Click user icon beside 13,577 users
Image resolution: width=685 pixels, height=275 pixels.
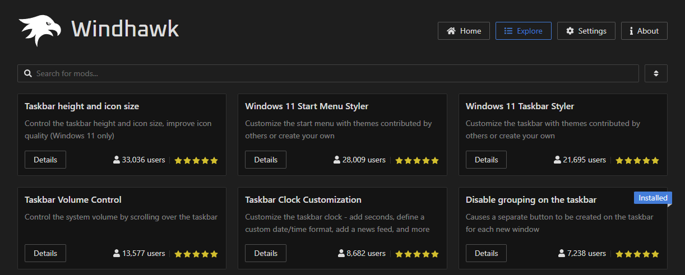click(117, 253)
